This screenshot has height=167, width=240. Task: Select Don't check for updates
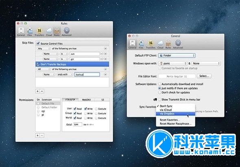(159, 92)
